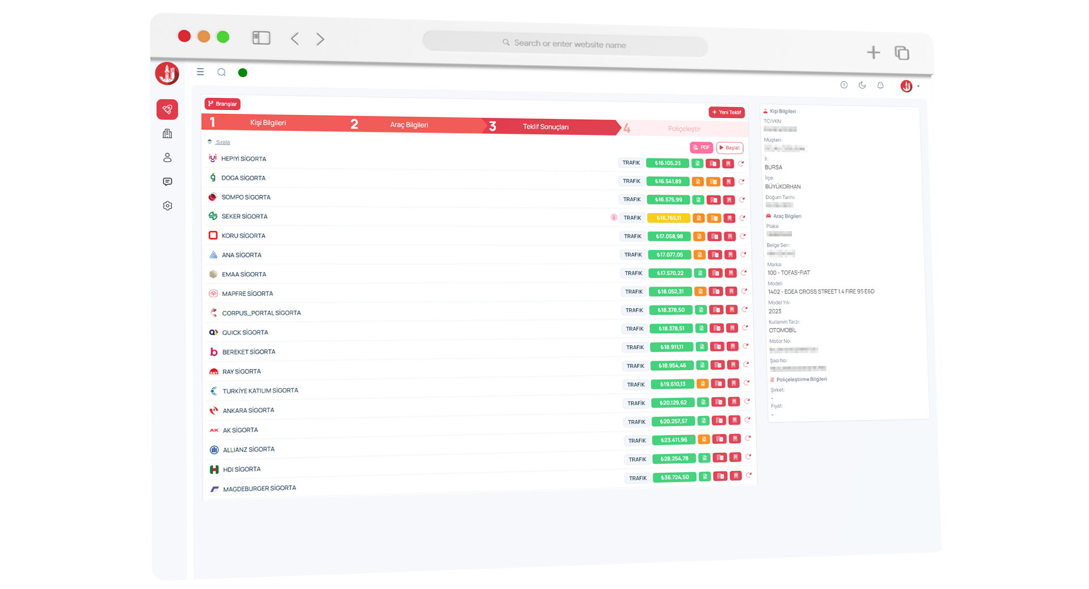Click the Yeni Teklif button
The width and height of the screenshot is (1089, 589).
coord(727,112)
